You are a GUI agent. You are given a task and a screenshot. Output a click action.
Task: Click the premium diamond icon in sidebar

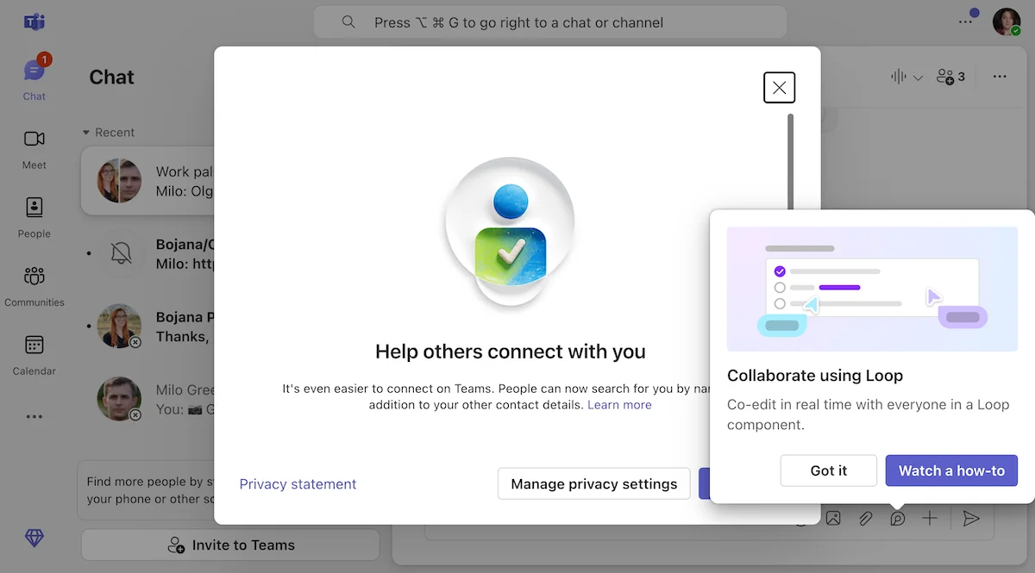(x=34, y=539)
